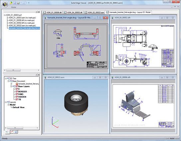Click document icon on ASM_02_00022.asm tab
The image size is (181, 141).
(x=86, y=12)
